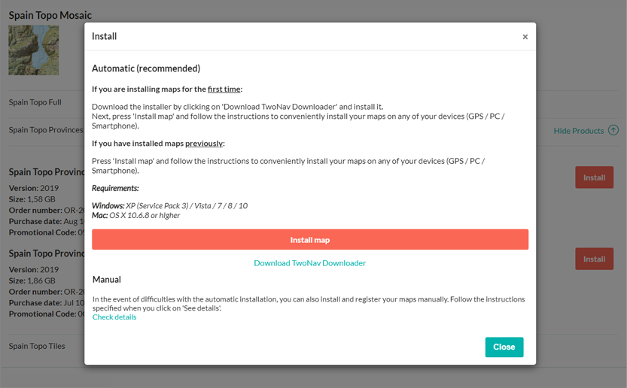Click the Requirements label
627x388 pixels.
coord(115,188)
